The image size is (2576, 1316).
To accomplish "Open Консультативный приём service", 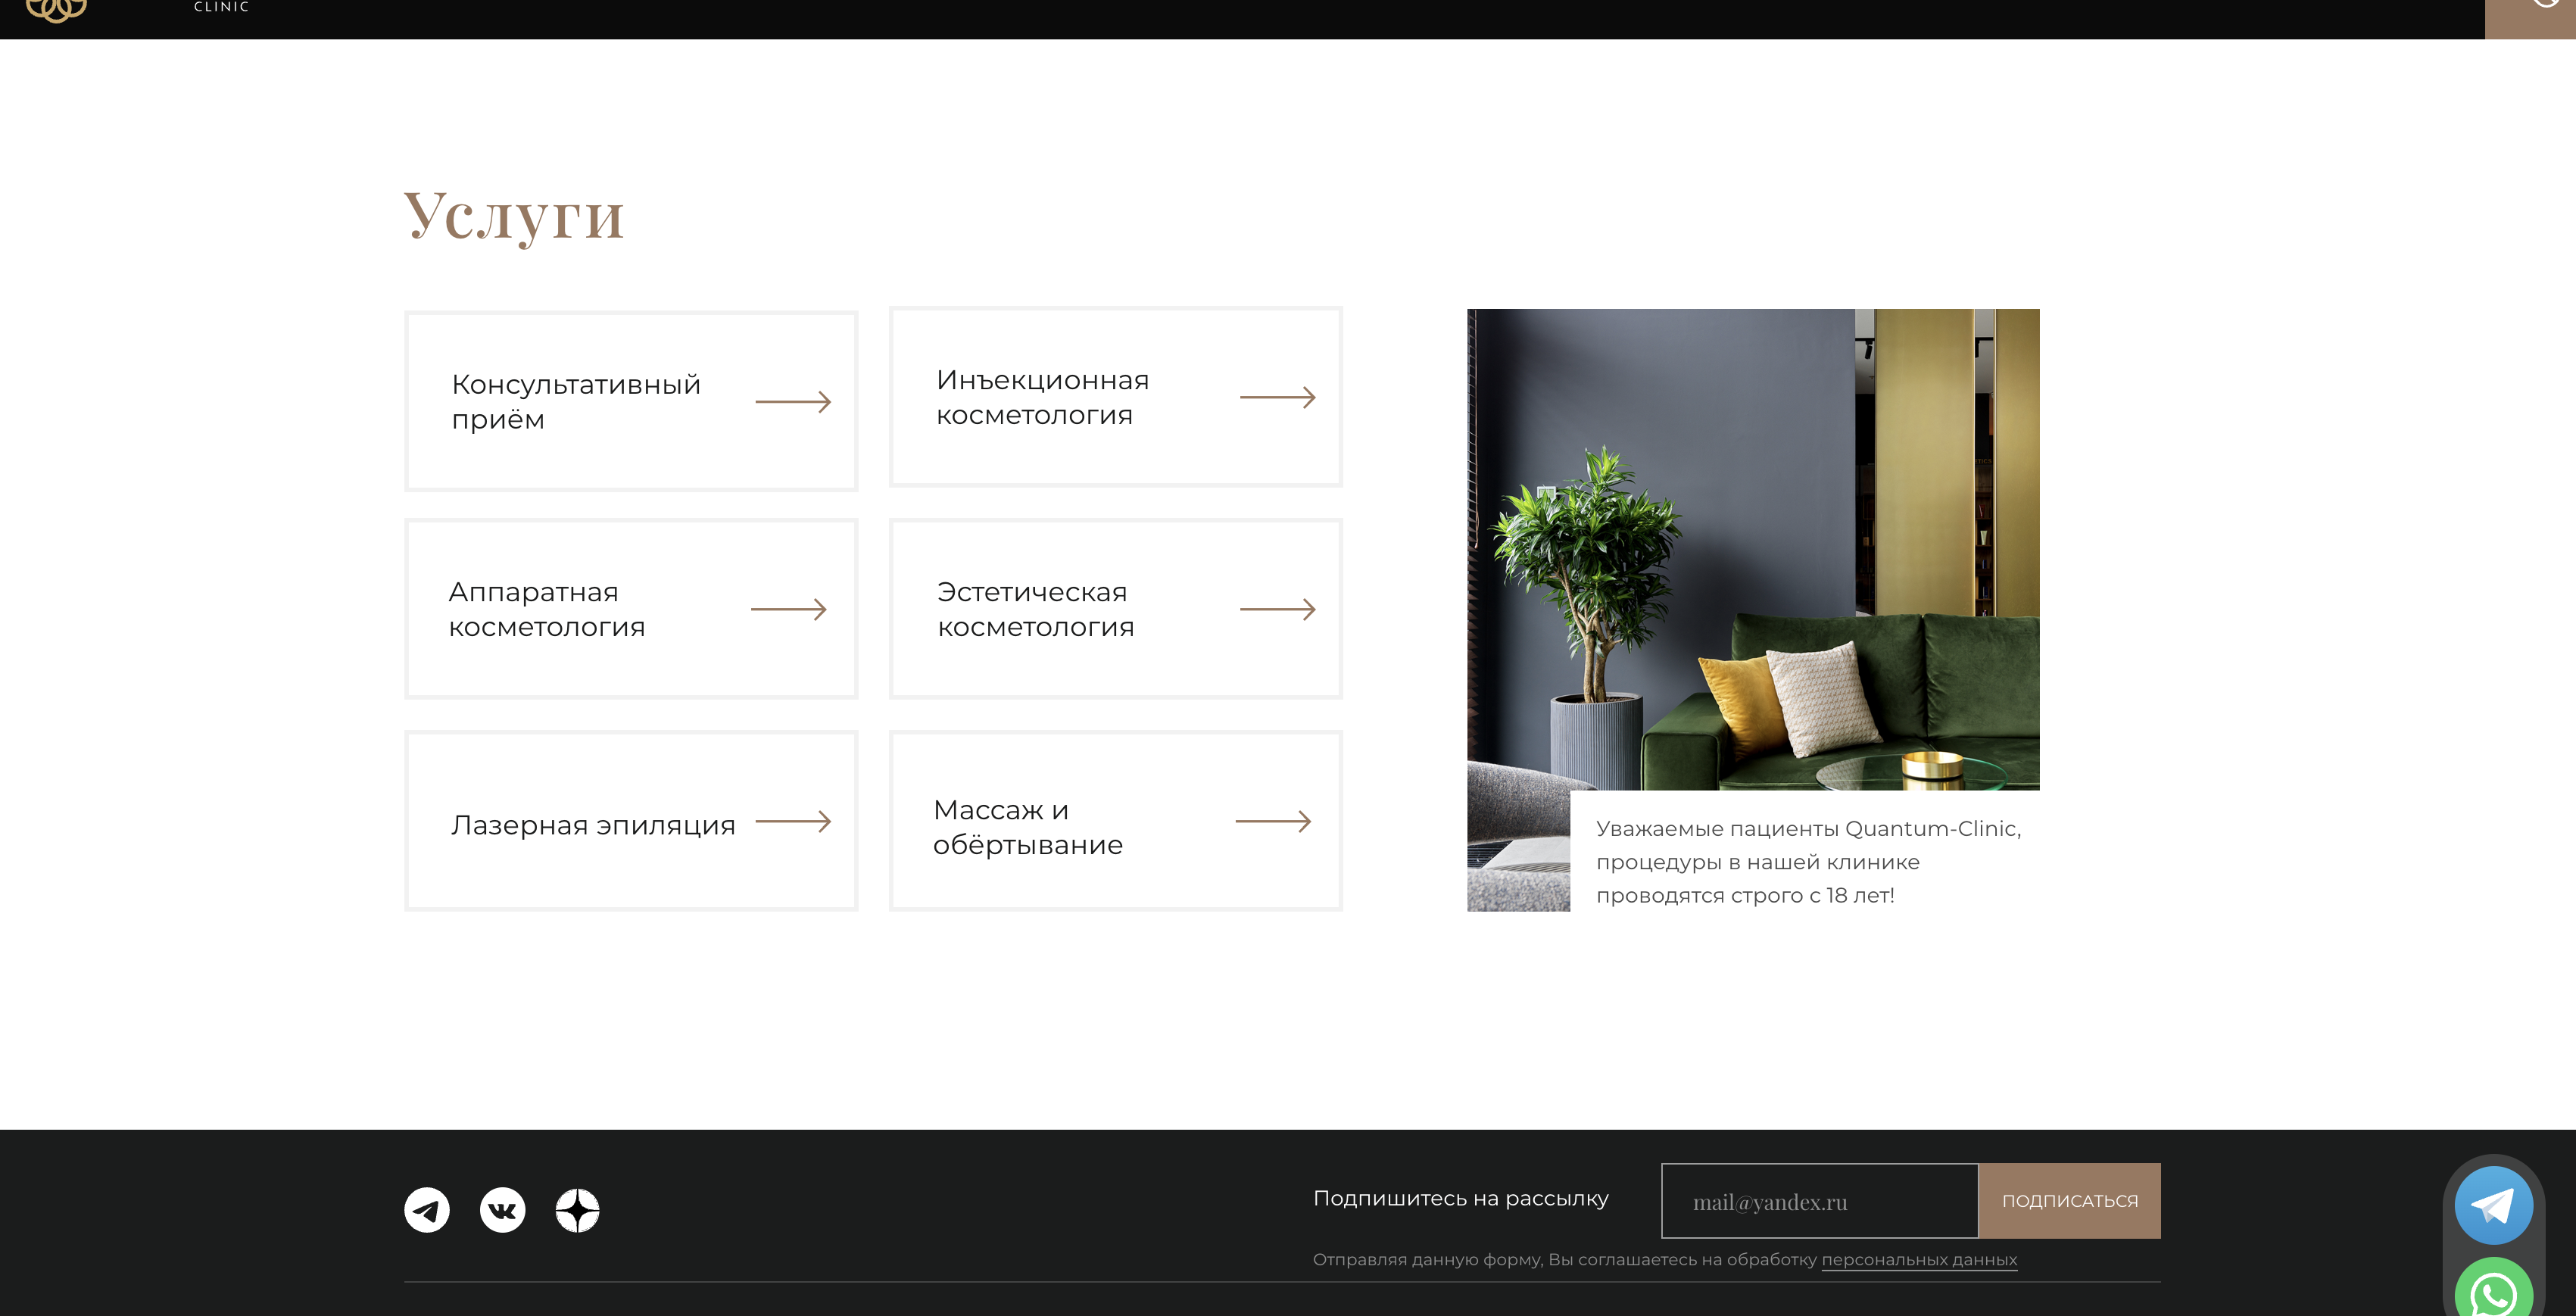I will [631, 401].
